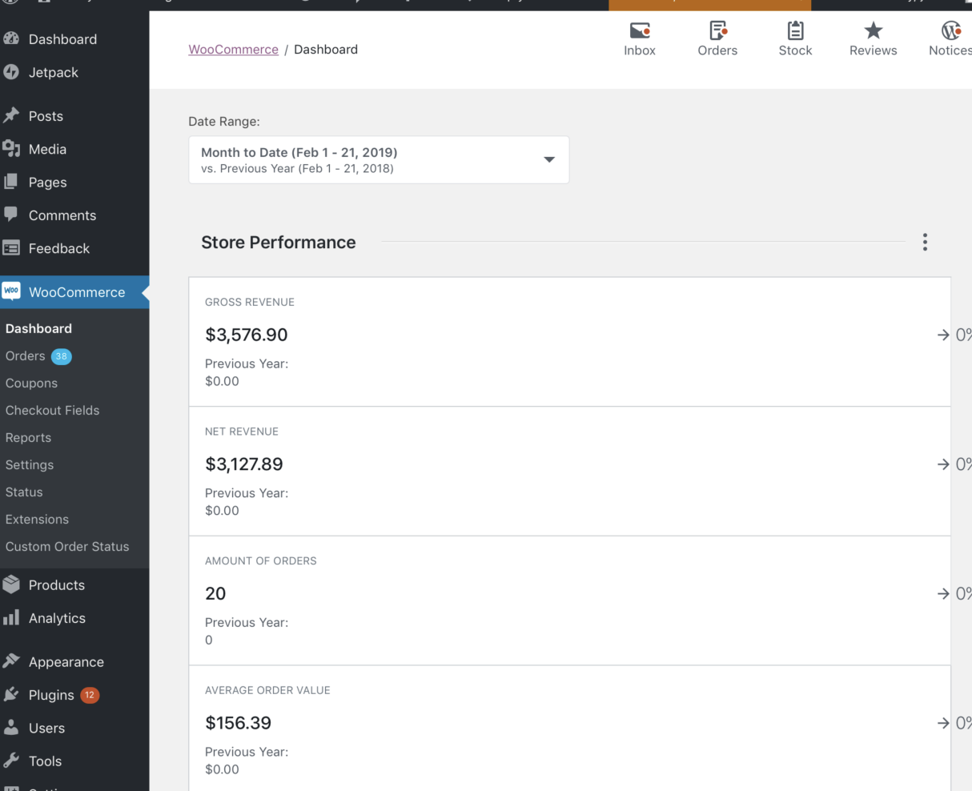Open the Gross Revenue performance card
The height and width of the screenshot is (791, 972).
click(x=570, y=342)
